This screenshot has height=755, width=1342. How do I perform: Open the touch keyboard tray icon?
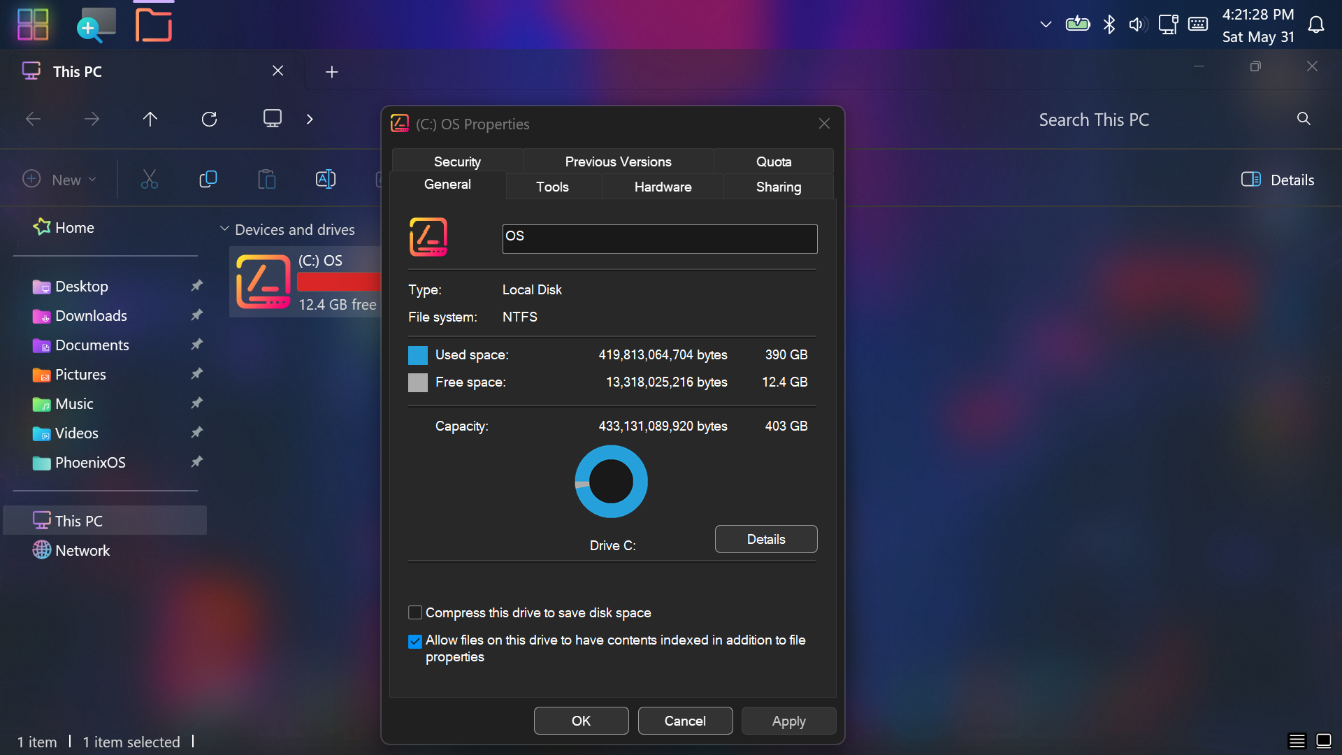[1198, 24]
